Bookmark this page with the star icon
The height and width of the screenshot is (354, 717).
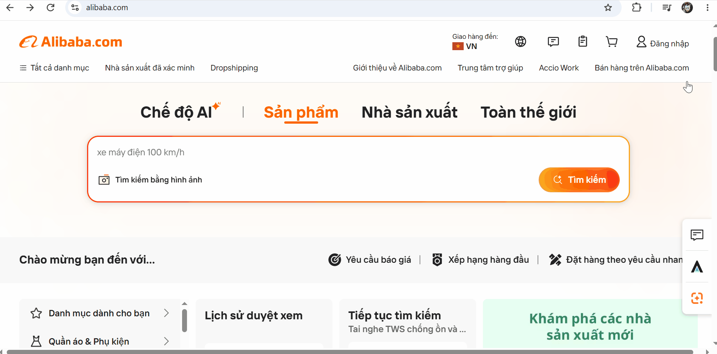tap(608, 8)
